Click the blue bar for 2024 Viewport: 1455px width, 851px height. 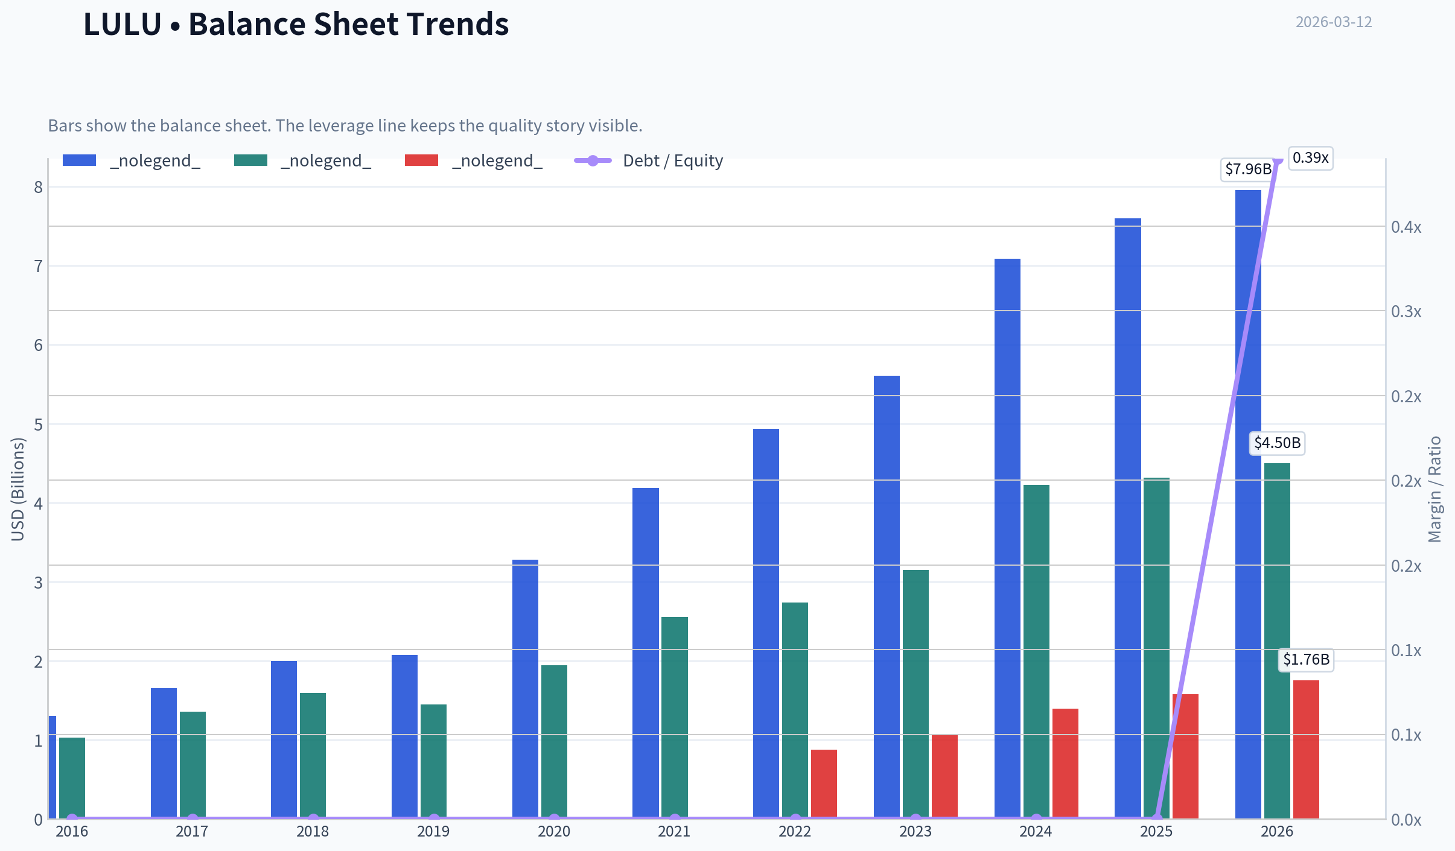click(x=1007, y=539)
